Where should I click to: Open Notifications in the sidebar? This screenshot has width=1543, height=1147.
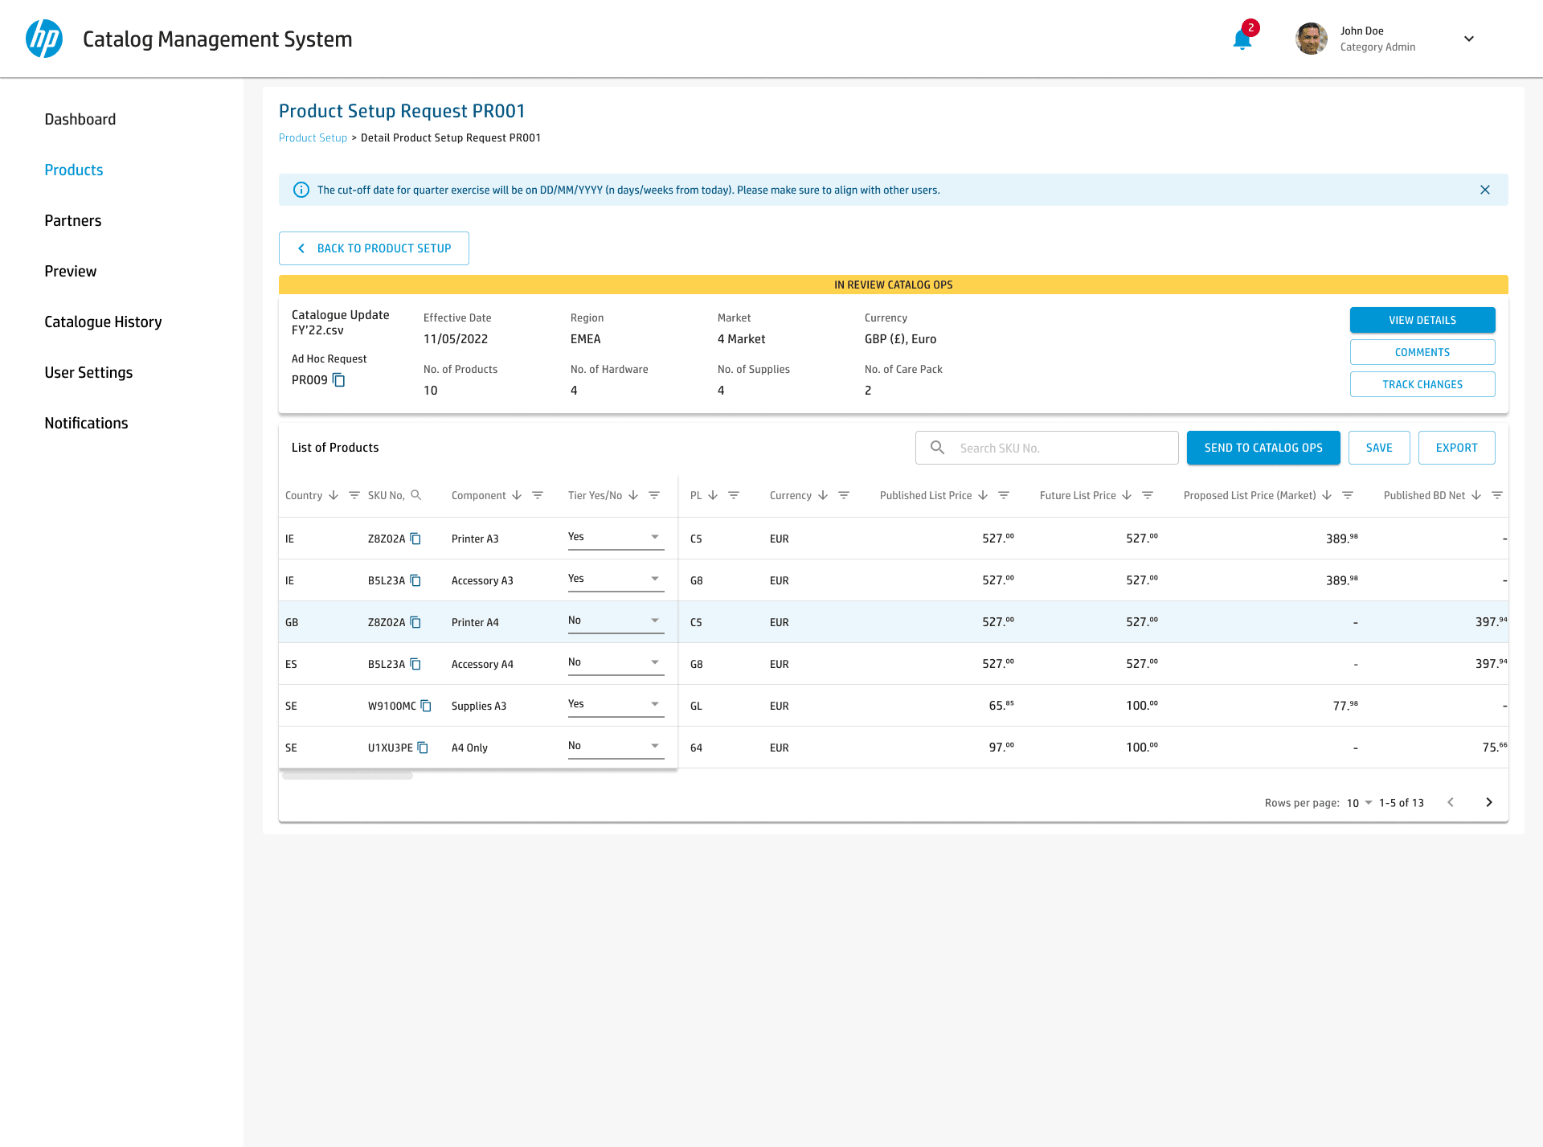coord(86,423)
